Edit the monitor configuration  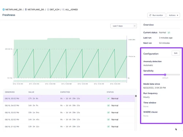(176, 53)
